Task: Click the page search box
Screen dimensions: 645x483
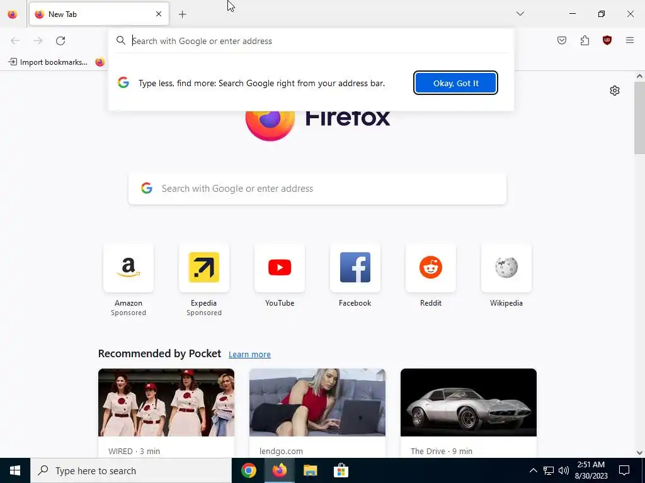Action: point(317,189)
